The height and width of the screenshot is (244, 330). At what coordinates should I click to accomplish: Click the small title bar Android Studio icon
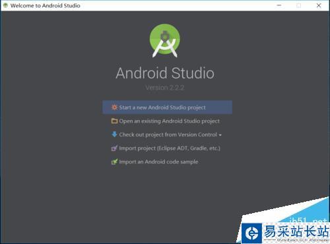click(5, 5)
